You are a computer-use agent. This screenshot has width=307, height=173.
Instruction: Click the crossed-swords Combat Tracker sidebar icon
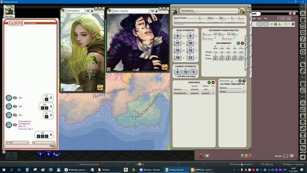(x=303, y=13)
